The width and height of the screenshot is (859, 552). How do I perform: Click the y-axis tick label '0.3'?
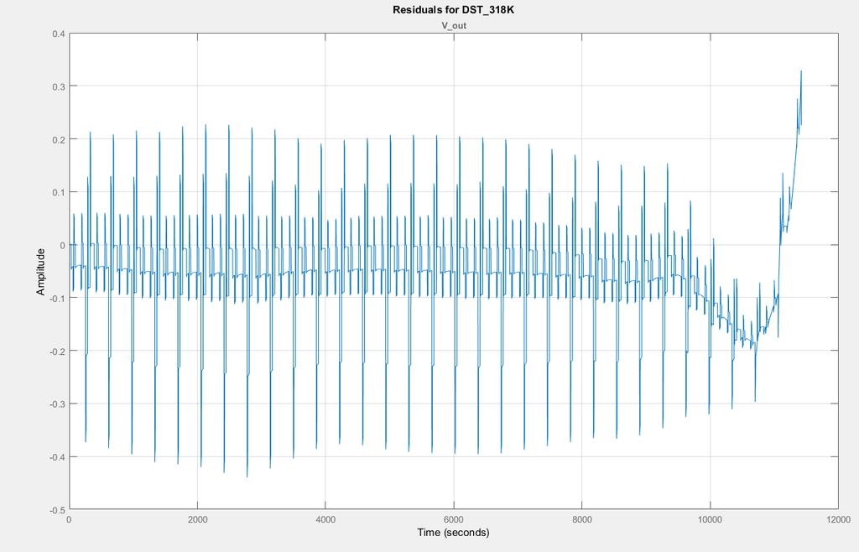point(59,86)
